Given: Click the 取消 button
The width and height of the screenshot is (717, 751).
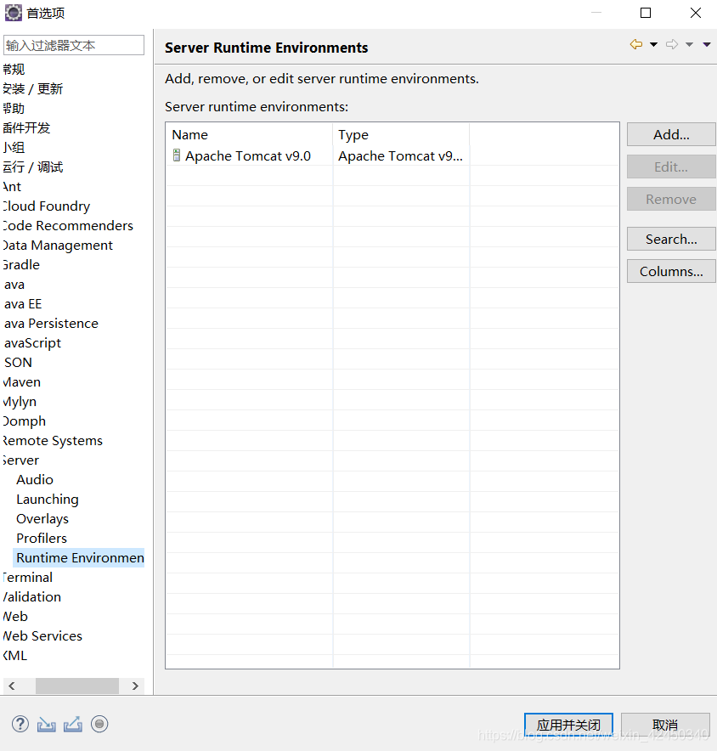Looking at the screenshot, I should [665, 726].
